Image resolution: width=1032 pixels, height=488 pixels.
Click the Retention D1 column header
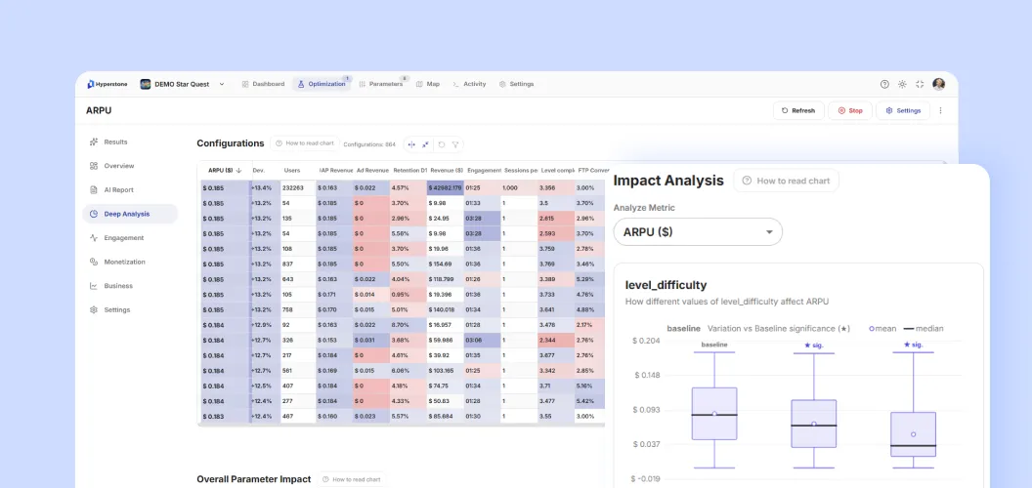[408, 171]
